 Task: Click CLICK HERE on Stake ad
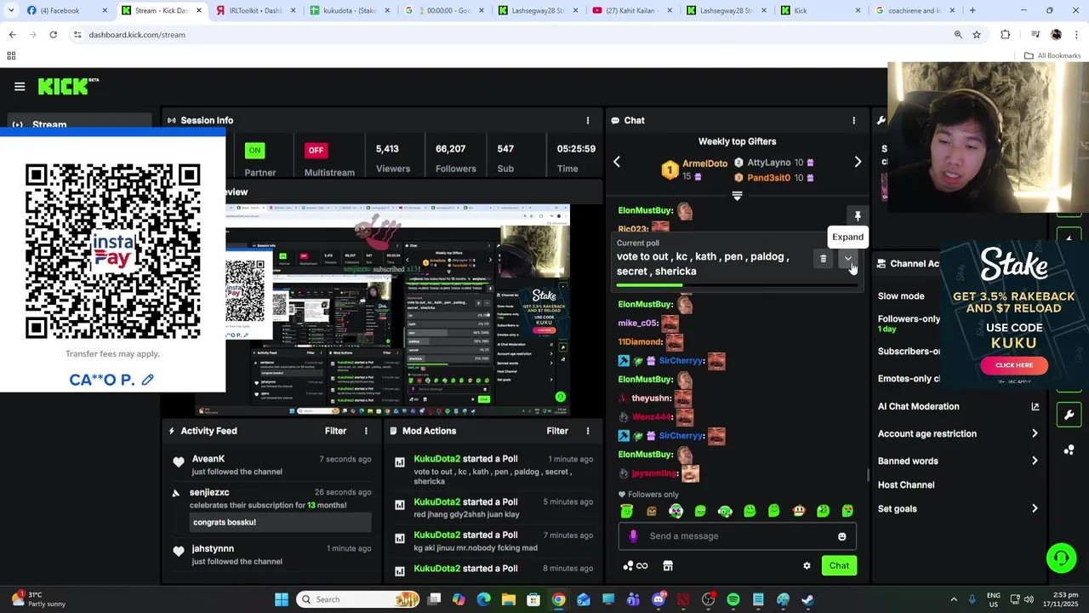(1013, 365)
